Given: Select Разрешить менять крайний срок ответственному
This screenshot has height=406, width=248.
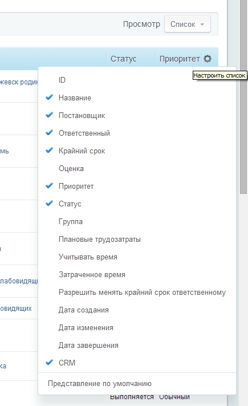Looking at the screenshot, I should [142, 293].
